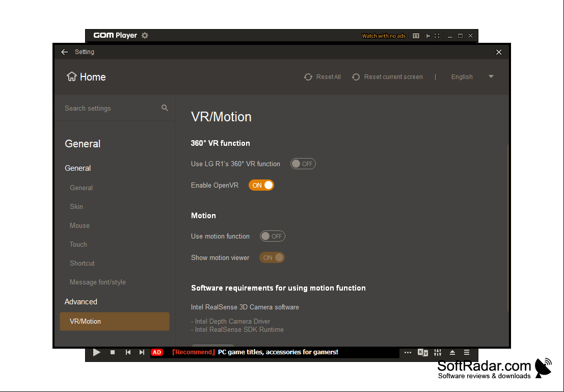The height and width of the screenshot is (392, 564).
Task: Toggle Use LG R1's 360° VR function
Action: coord(303,164)
